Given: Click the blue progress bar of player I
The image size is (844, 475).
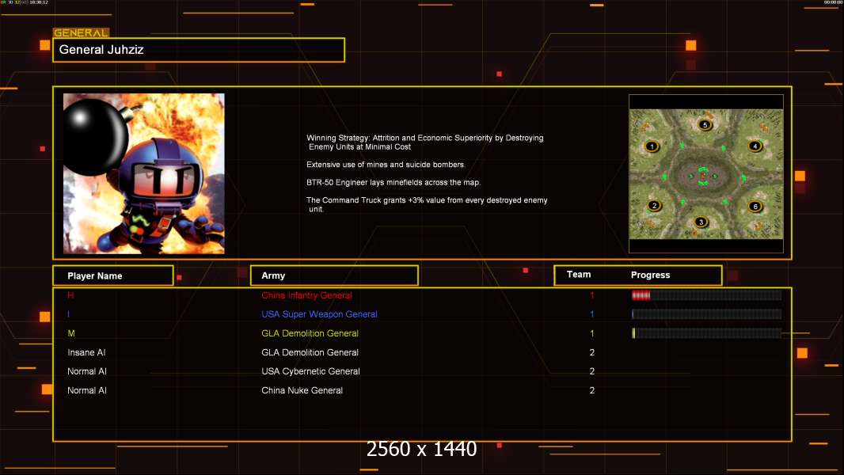Looking at the screenshot, I should coord(706,314).
